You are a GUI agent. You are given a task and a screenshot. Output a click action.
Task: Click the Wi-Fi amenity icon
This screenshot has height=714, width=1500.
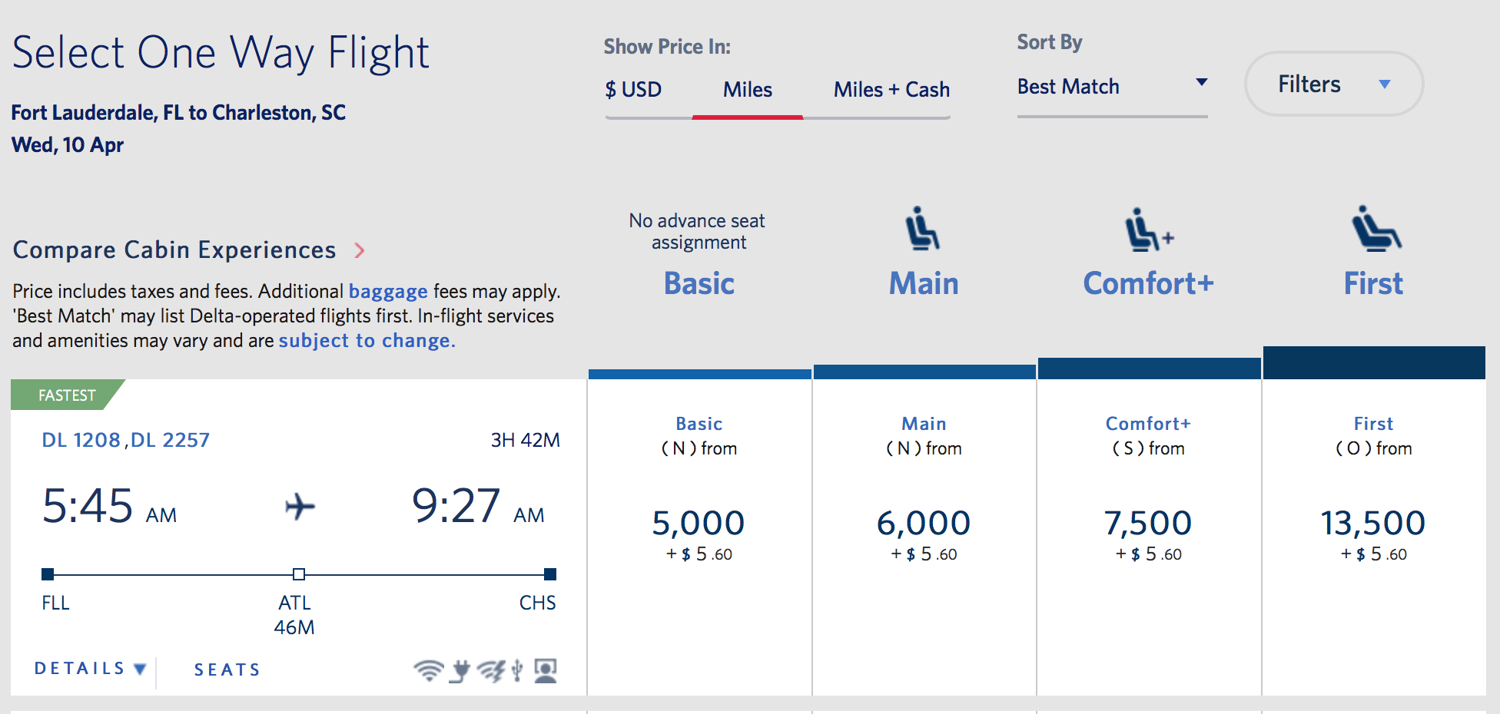(x=428, y=670)
